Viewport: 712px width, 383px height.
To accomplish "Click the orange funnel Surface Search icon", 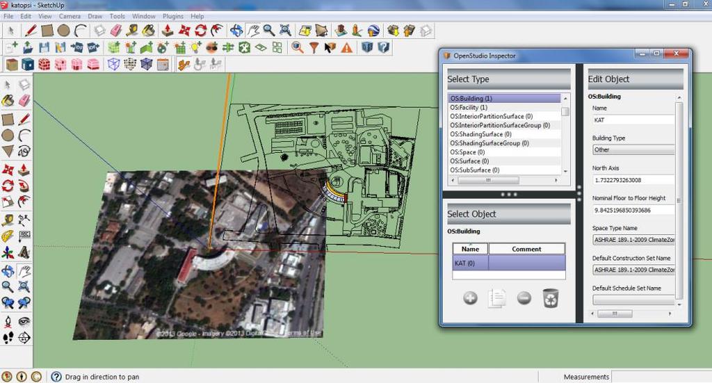I will tap(314, 47).
